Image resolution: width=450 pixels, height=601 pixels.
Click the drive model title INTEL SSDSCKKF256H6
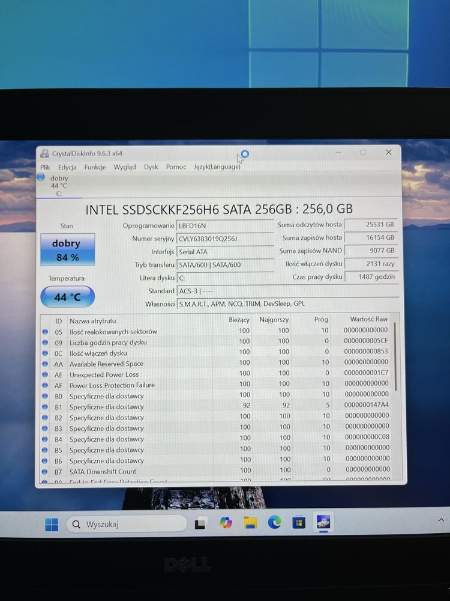[x=219, y=209]
